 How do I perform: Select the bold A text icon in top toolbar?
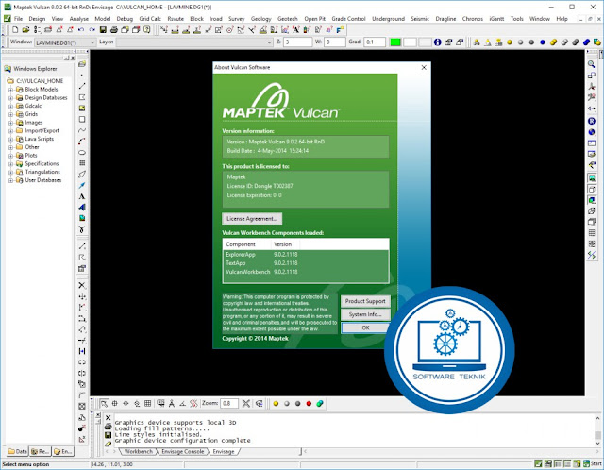(295, 29)
